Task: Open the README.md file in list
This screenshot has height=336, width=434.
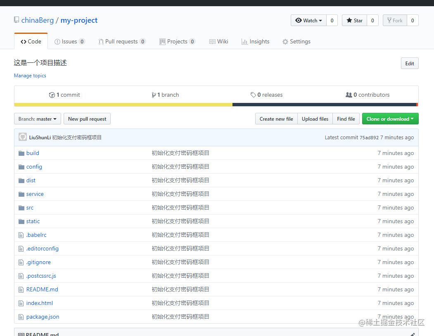Action: tap(42, 289)
